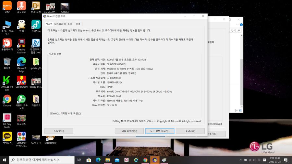Screen dimensions: 292x164
Task: Open the LG Easy Guide icon
Action: (x=7, y=121)
